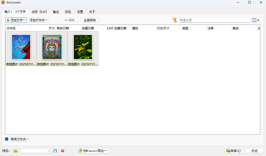
Task: Click the load preset folder icon
Action: click(15, 150)
